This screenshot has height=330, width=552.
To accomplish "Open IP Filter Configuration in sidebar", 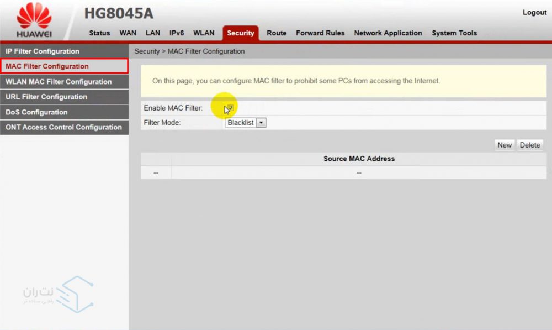I will pos(43,51).
